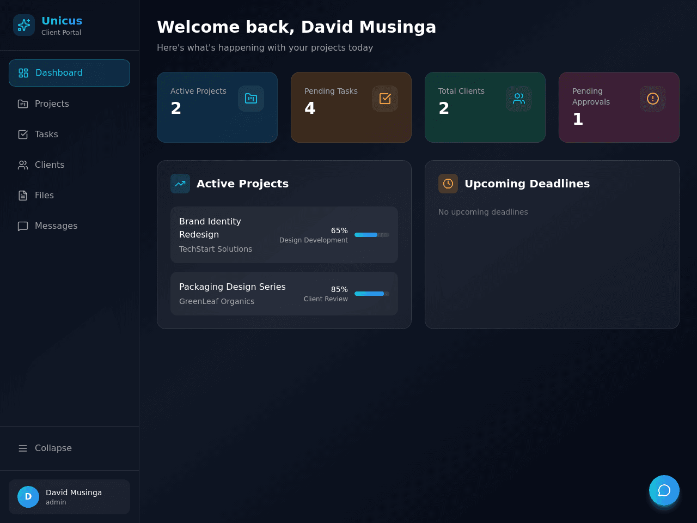Open the floating chat bubble button

click(x=664, y=490)
